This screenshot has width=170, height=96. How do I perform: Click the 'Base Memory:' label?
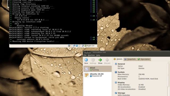(x=123, y=74)
